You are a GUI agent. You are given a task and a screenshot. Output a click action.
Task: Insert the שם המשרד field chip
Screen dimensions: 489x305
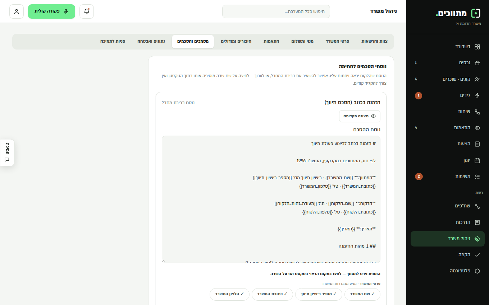(362, 294)
